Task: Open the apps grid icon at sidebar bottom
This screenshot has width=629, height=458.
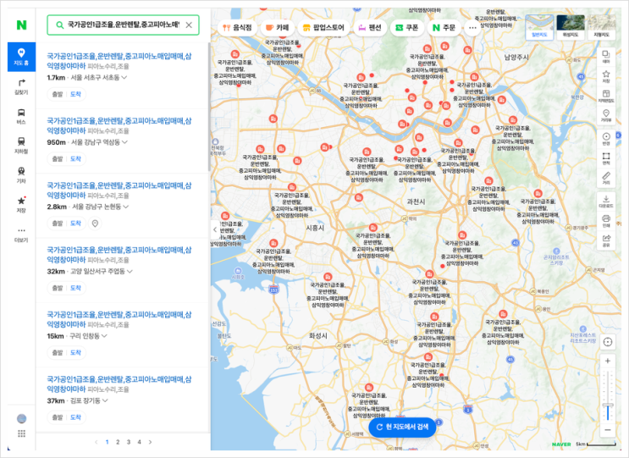Action: click(22, 433)
